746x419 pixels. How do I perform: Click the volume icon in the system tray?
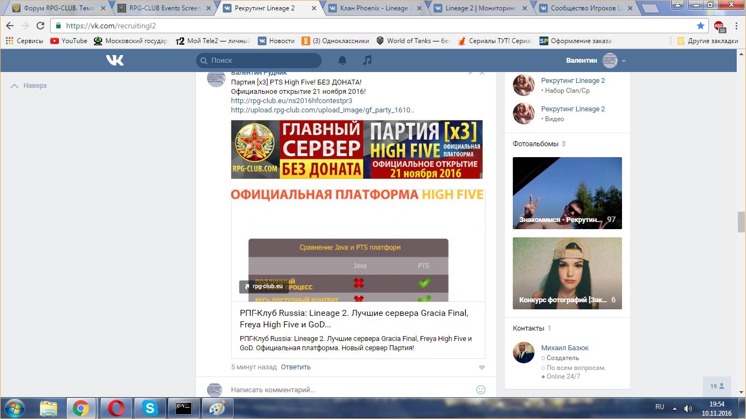pyautogui.click(x=688, y=408)
